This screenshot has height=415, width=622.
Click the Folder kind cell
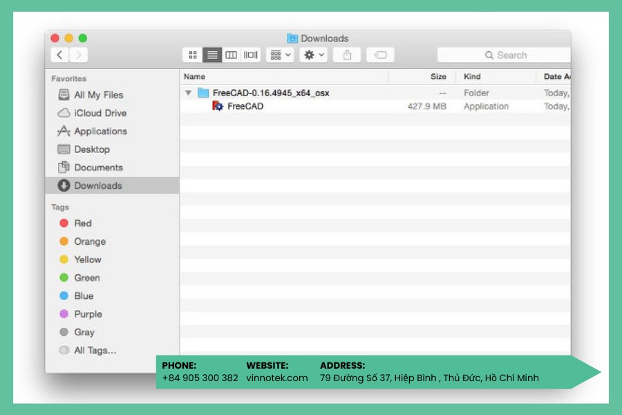476,93
